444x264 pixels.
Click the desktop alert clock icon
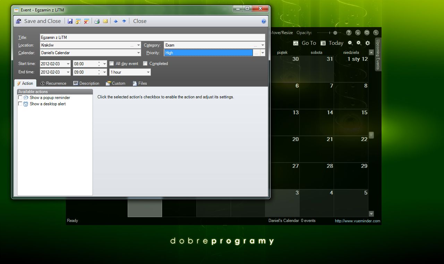click(x=26, y=104)
